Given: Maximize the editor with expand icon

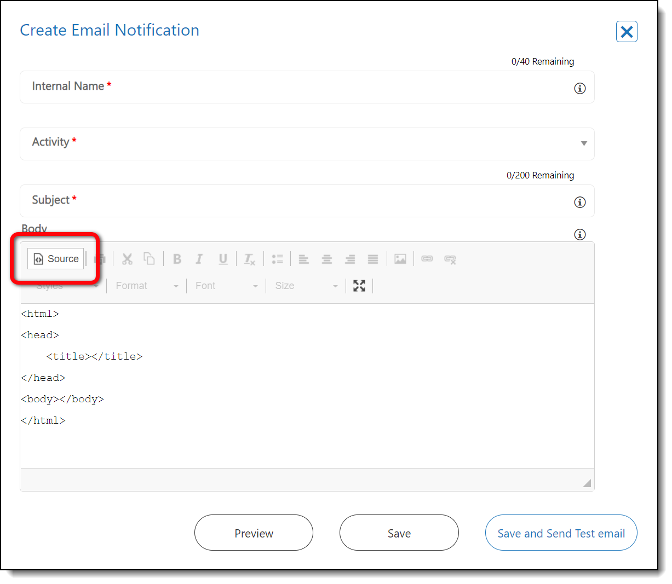Looking at the screenshot, I should [x=359, y=286].
